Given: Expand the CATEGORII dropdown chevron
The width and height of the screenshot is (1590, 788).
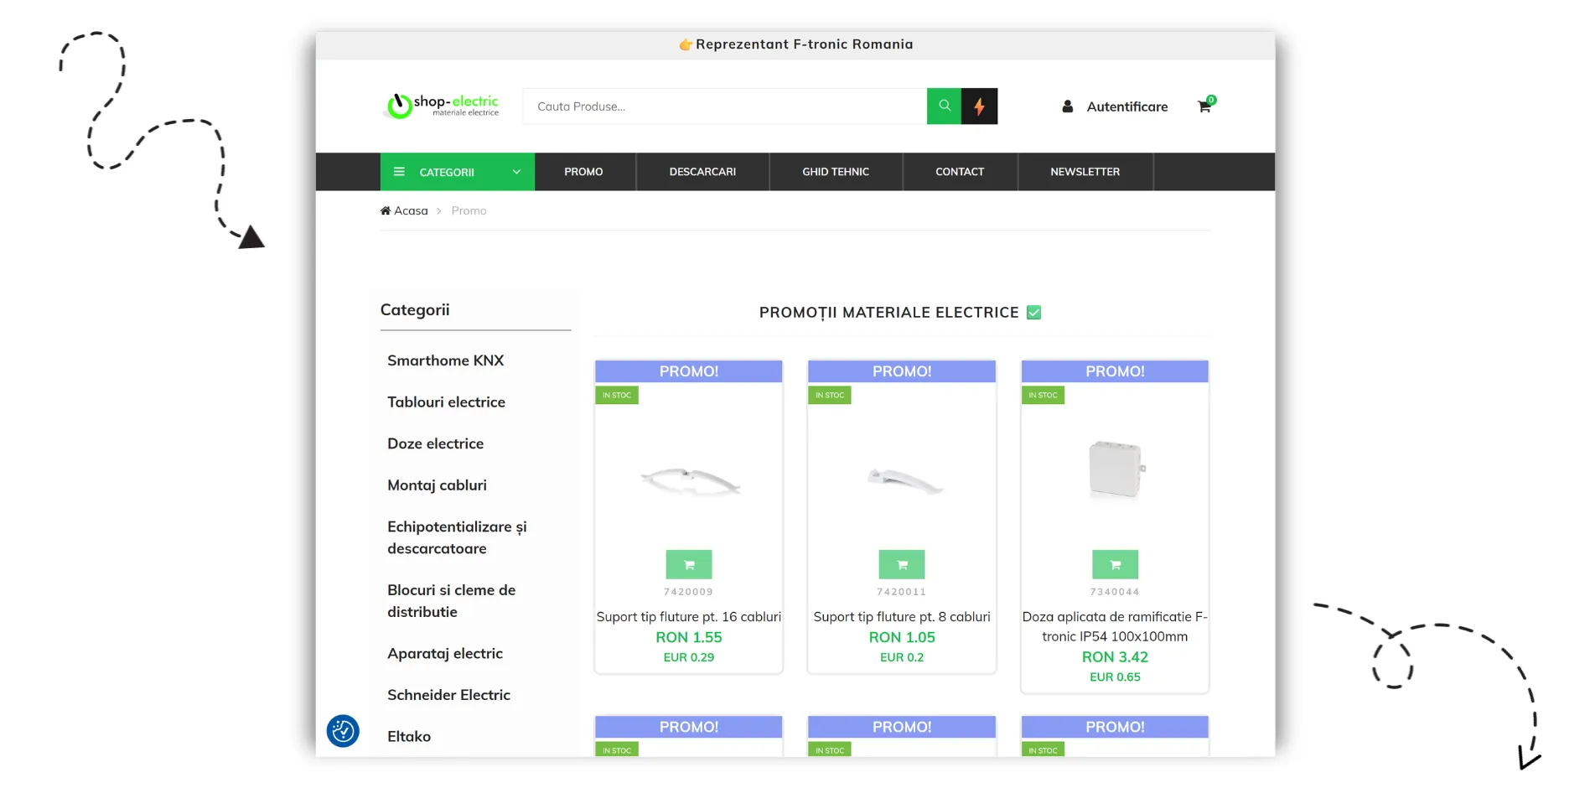Looking at the screenshot, I should [516, 172].
